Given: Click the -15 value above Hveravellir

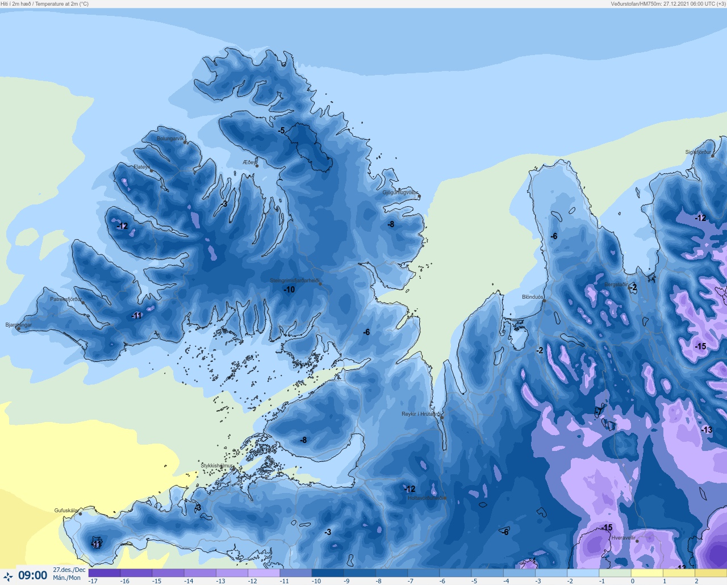Looking at the screenshot, I should click(607, 528).
